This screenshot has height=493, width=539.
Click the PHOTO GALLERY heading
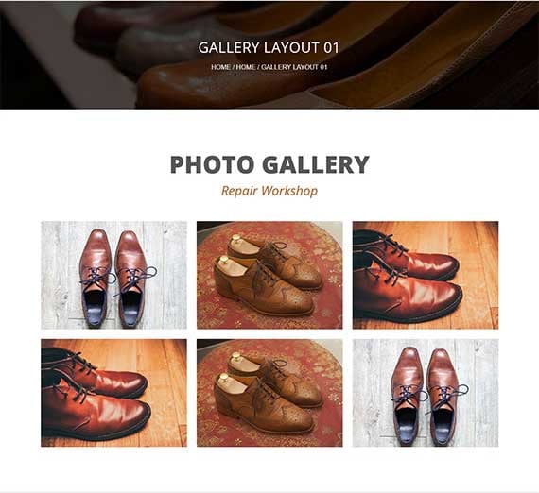pyautogui.click(x=269, y=164)
